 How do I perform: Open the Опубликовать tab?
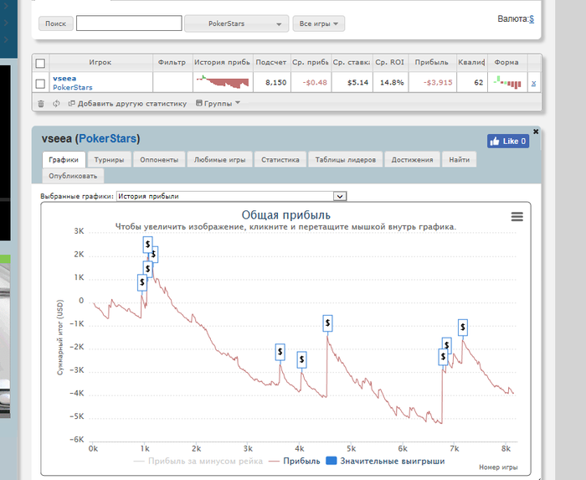tap(73, 176)
